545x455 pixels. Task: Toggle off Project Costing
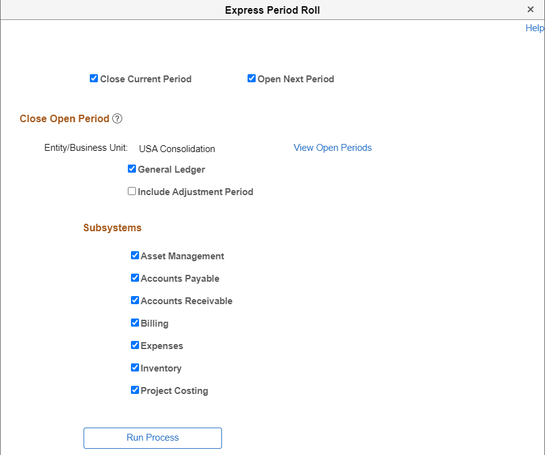pos(135,390)
